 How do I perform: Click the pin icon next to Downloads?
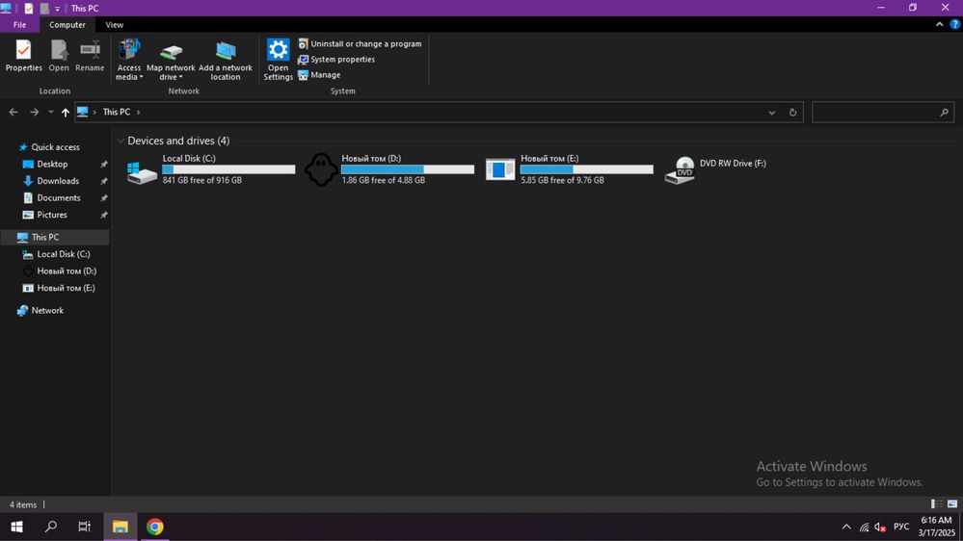click(104, 181)
